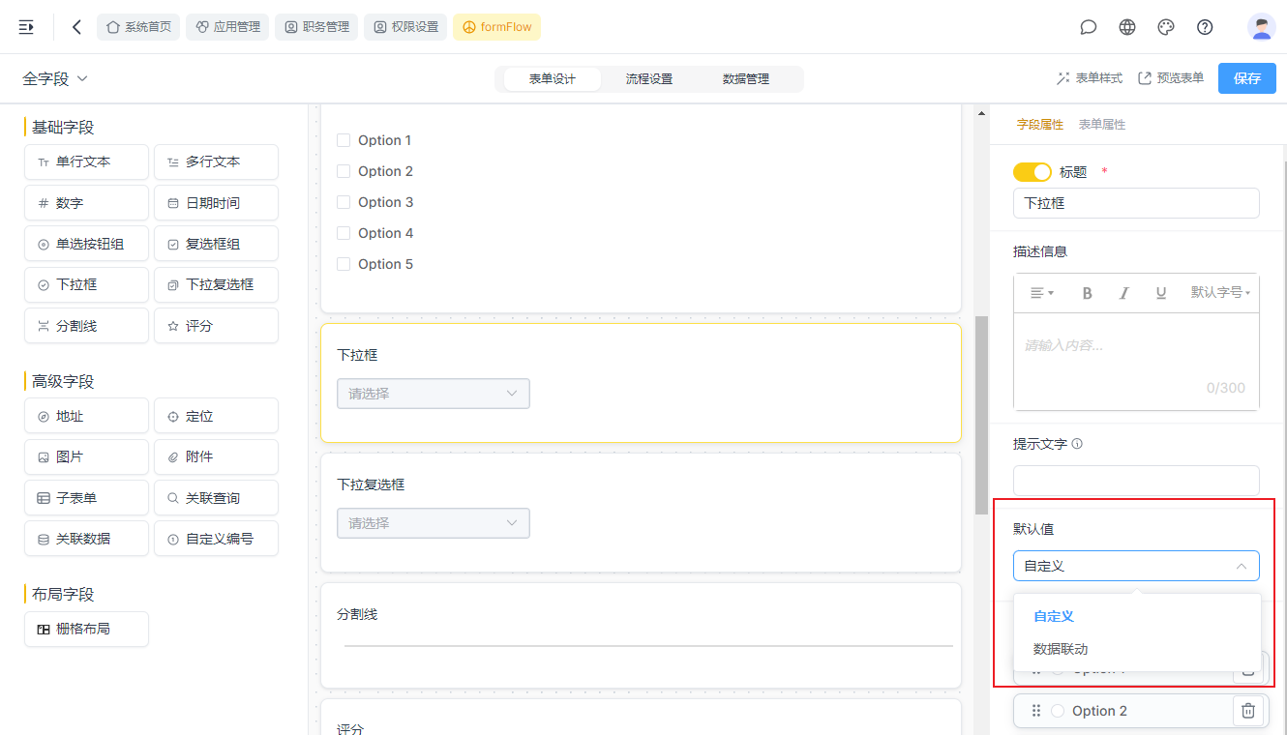
Task: Collapse the 默认值 自定义 dropdown
Action: click(1136, 566)
